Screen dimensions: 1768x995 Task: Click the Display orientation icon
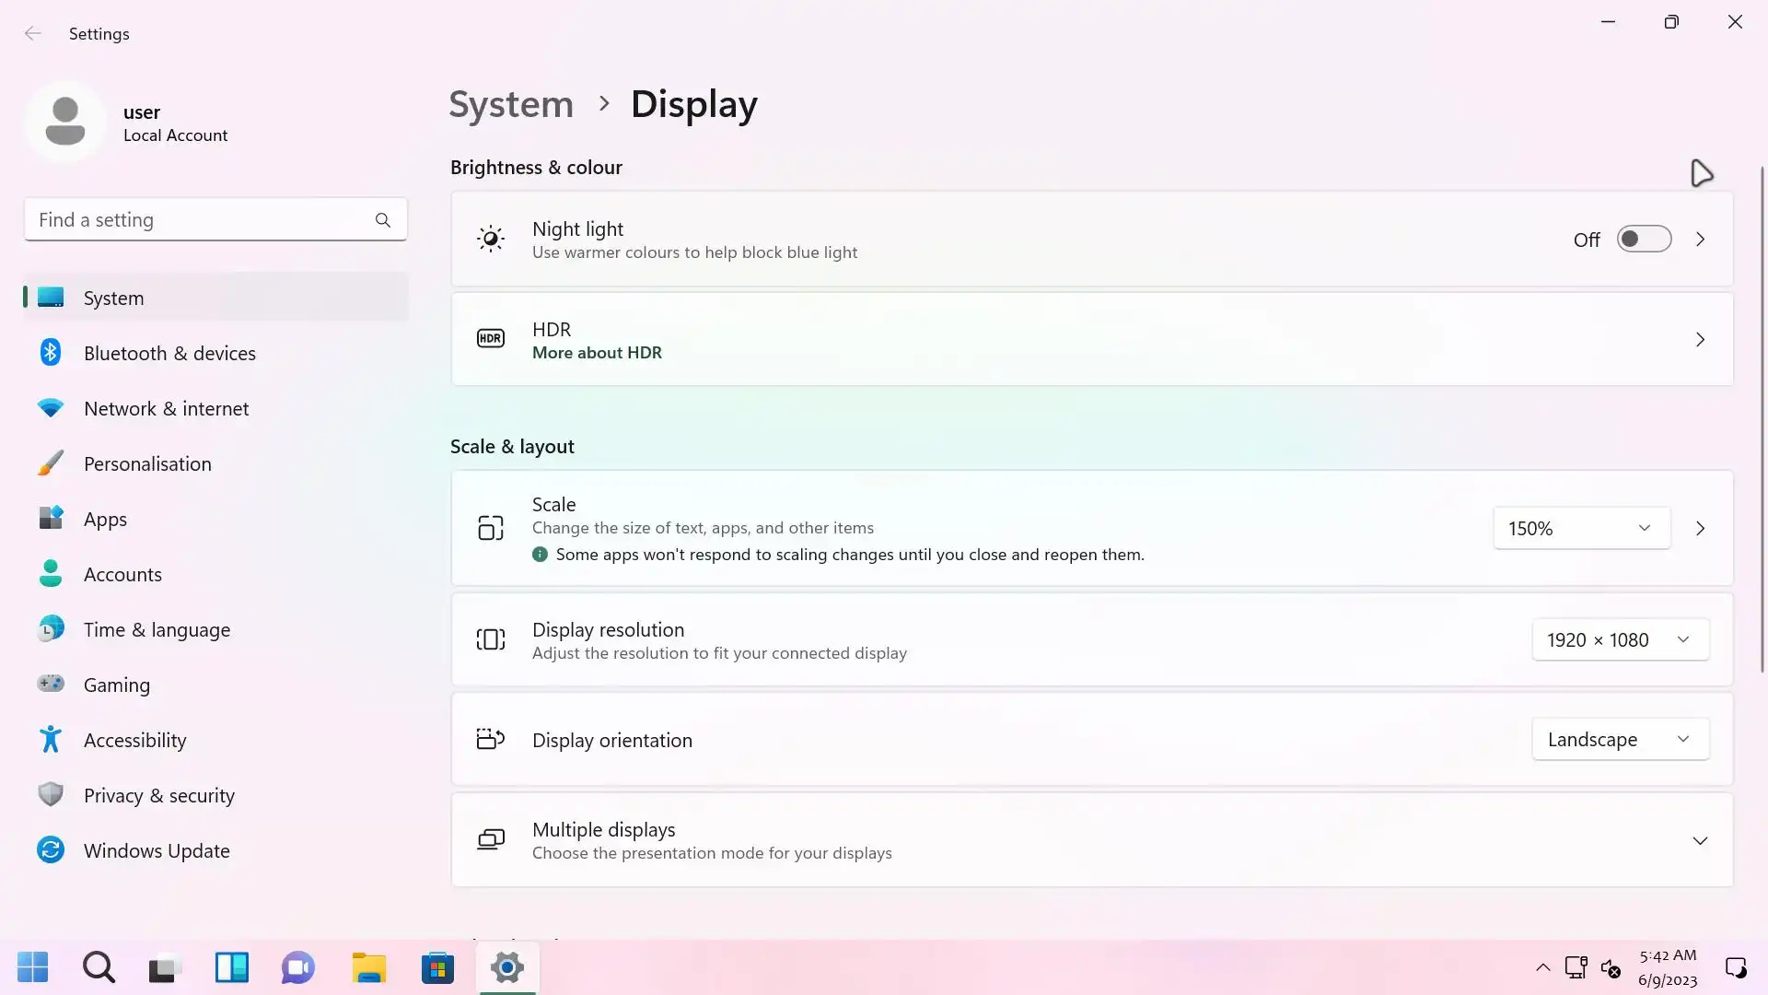coord(491,739)
